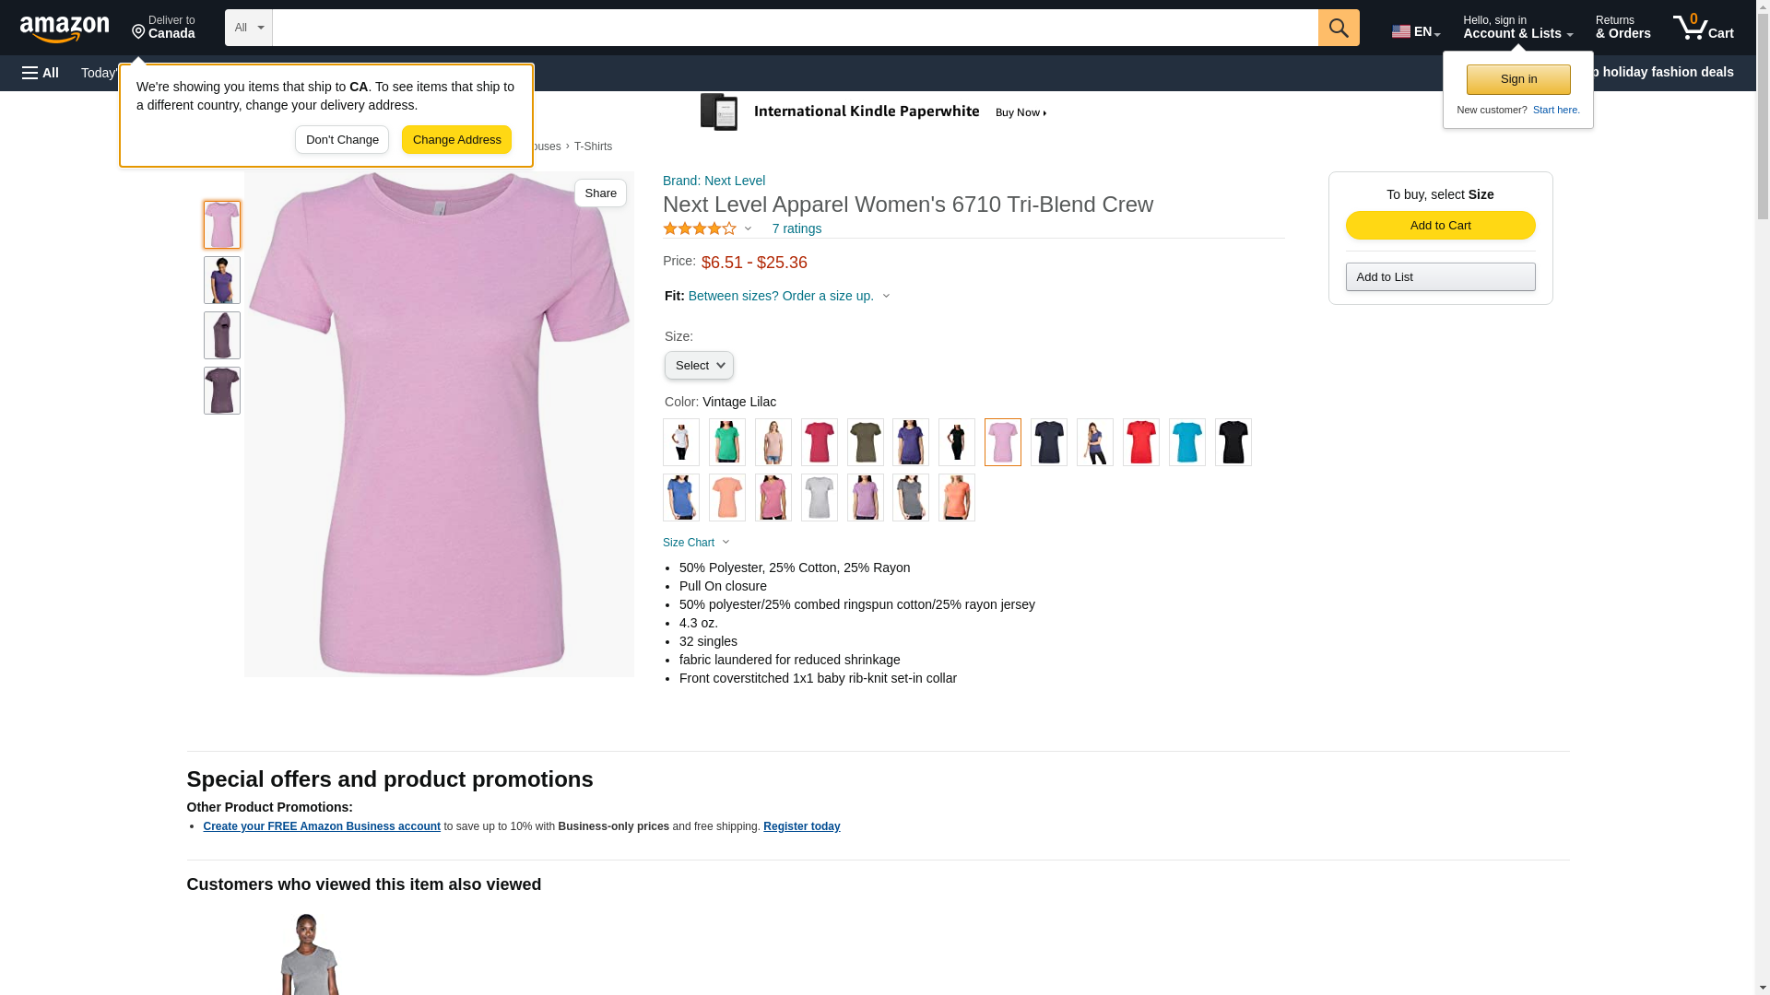Click the Amazon logo
This screenshot has width=1770, height=995.
(65, 29)
